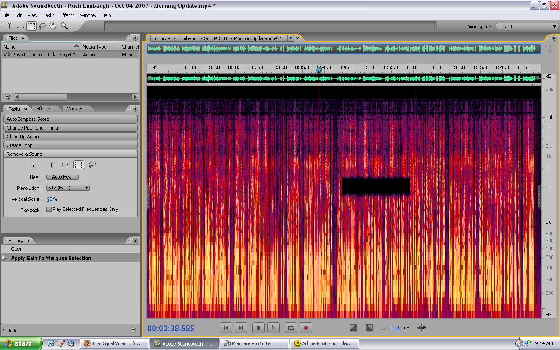Click the Files panel horizontal scrollbar thumb

(44, 97)
